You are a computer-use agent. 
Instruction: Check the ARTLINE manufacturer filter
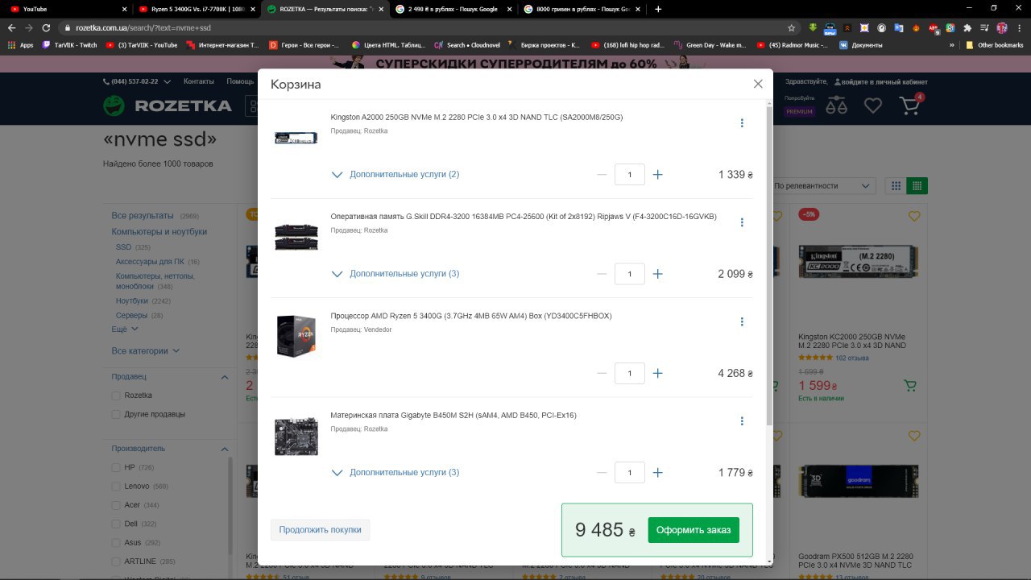click(116, 561)
